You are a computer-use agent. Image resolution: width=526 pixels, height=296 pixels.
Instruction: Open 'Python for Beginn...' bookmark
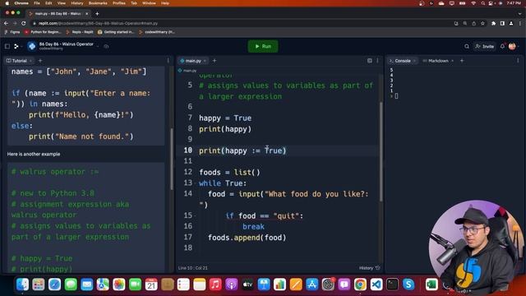(x=44, y=32)
